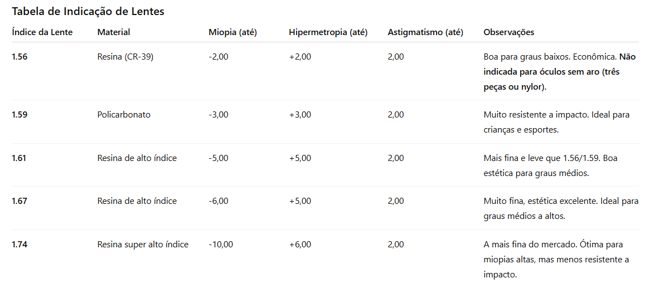Click the 'Policarbonato' material cell
Screen dimensions: 664x288
(x=124, y=115)
